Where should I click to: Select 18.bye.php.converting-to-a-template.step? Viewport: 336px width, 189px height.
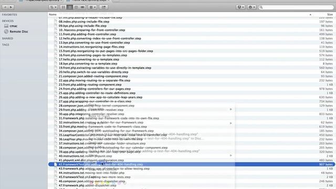[x=88, y=64]
